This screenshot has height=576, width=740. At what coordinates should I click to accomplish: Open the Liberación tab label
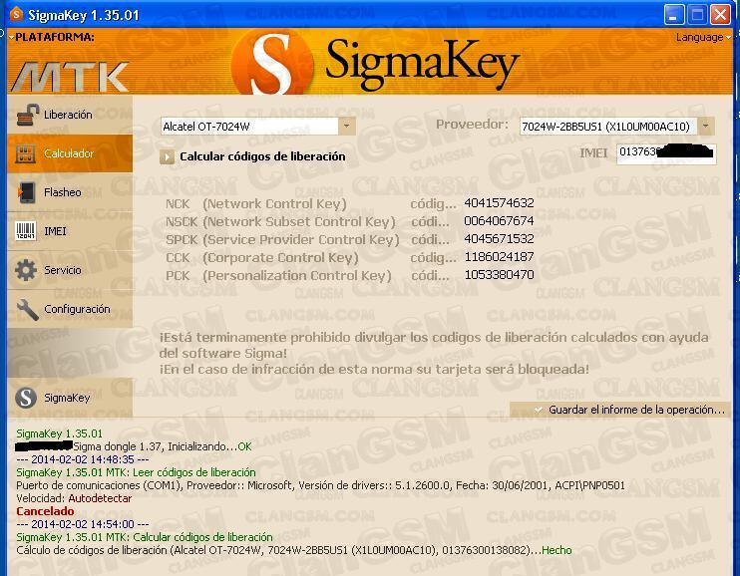[68, 115]
